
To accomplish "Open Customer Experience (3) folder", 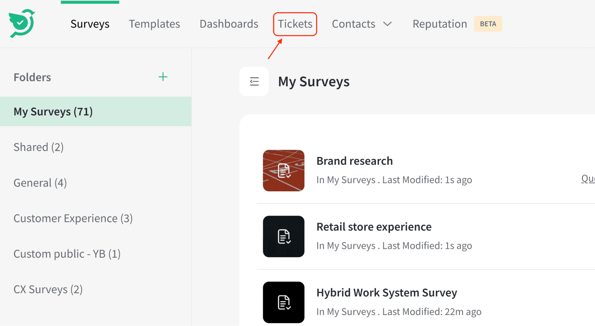I will 73,218.
